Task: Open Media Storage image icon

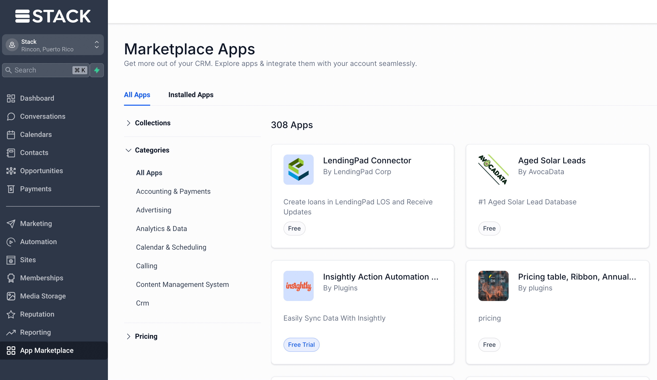Action: point(11,296)
